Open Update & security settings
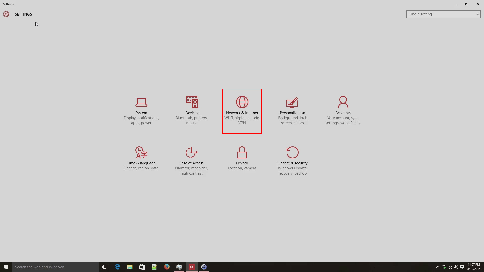Image resolution: width=484 pixels, height=272 pixels. coord(292,161)
